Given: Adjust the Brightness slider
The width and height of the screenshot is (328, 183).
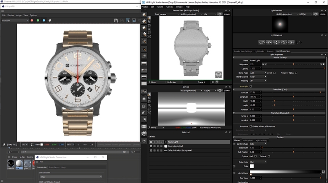Looking at the screenshot, I should tap(294, 64).
